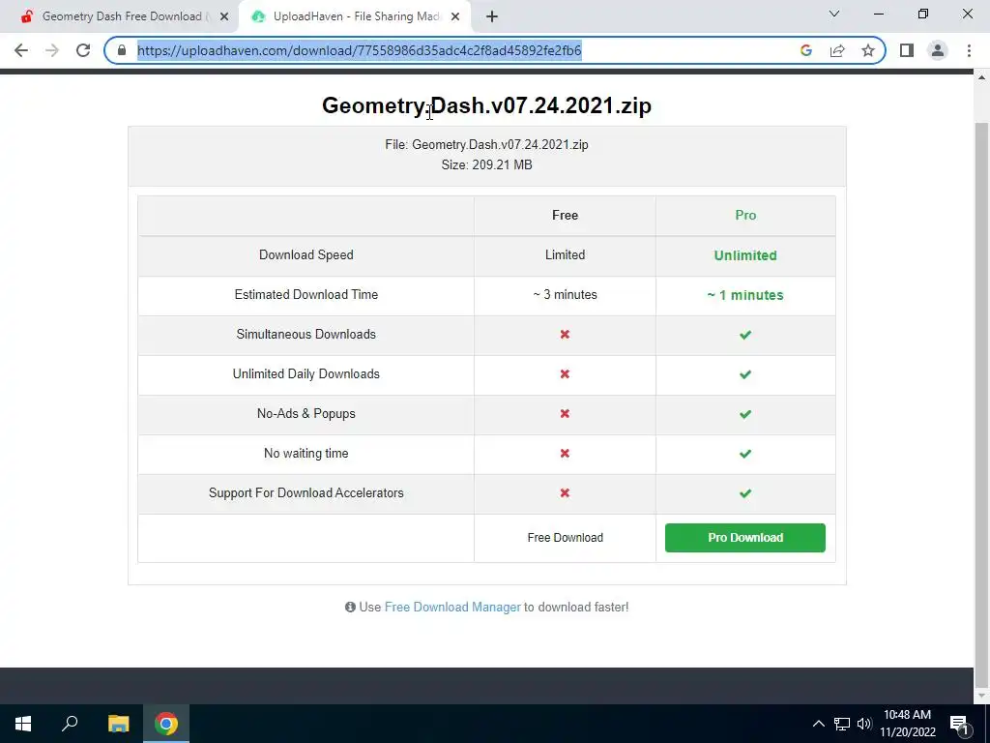990x743 pixels.
Task: Click the Geometry.Dash.v07.24.2021.zip page heading
Action: [x=487, y=105]
